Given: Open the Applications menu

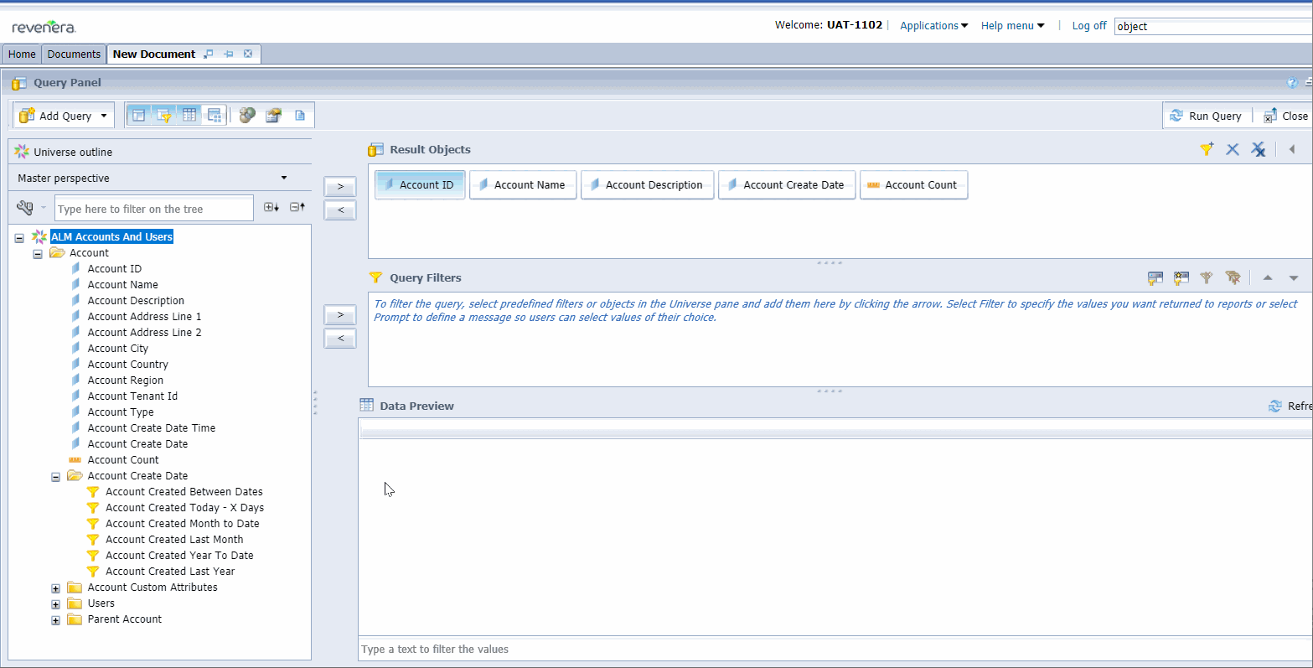Looking at the screenshot, I should [934, 26].
